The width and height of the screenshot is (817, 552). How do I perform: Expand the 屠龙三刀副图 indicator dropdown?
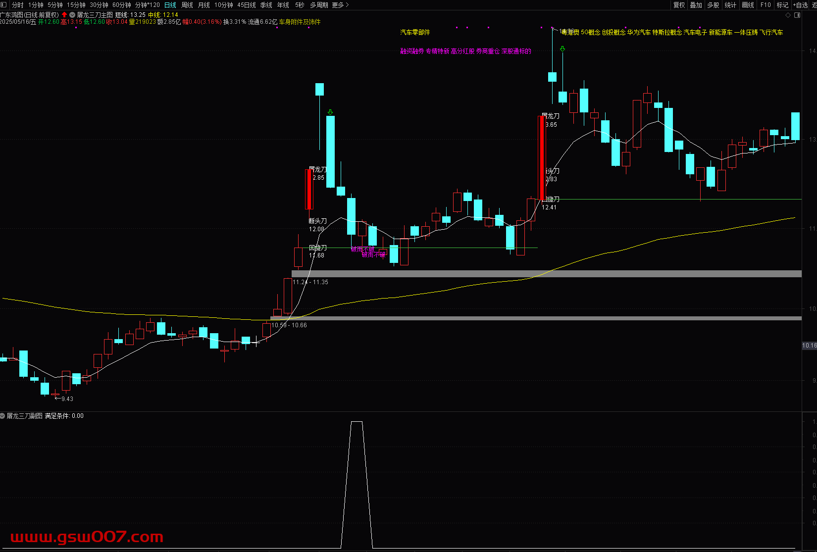(3, 416)
